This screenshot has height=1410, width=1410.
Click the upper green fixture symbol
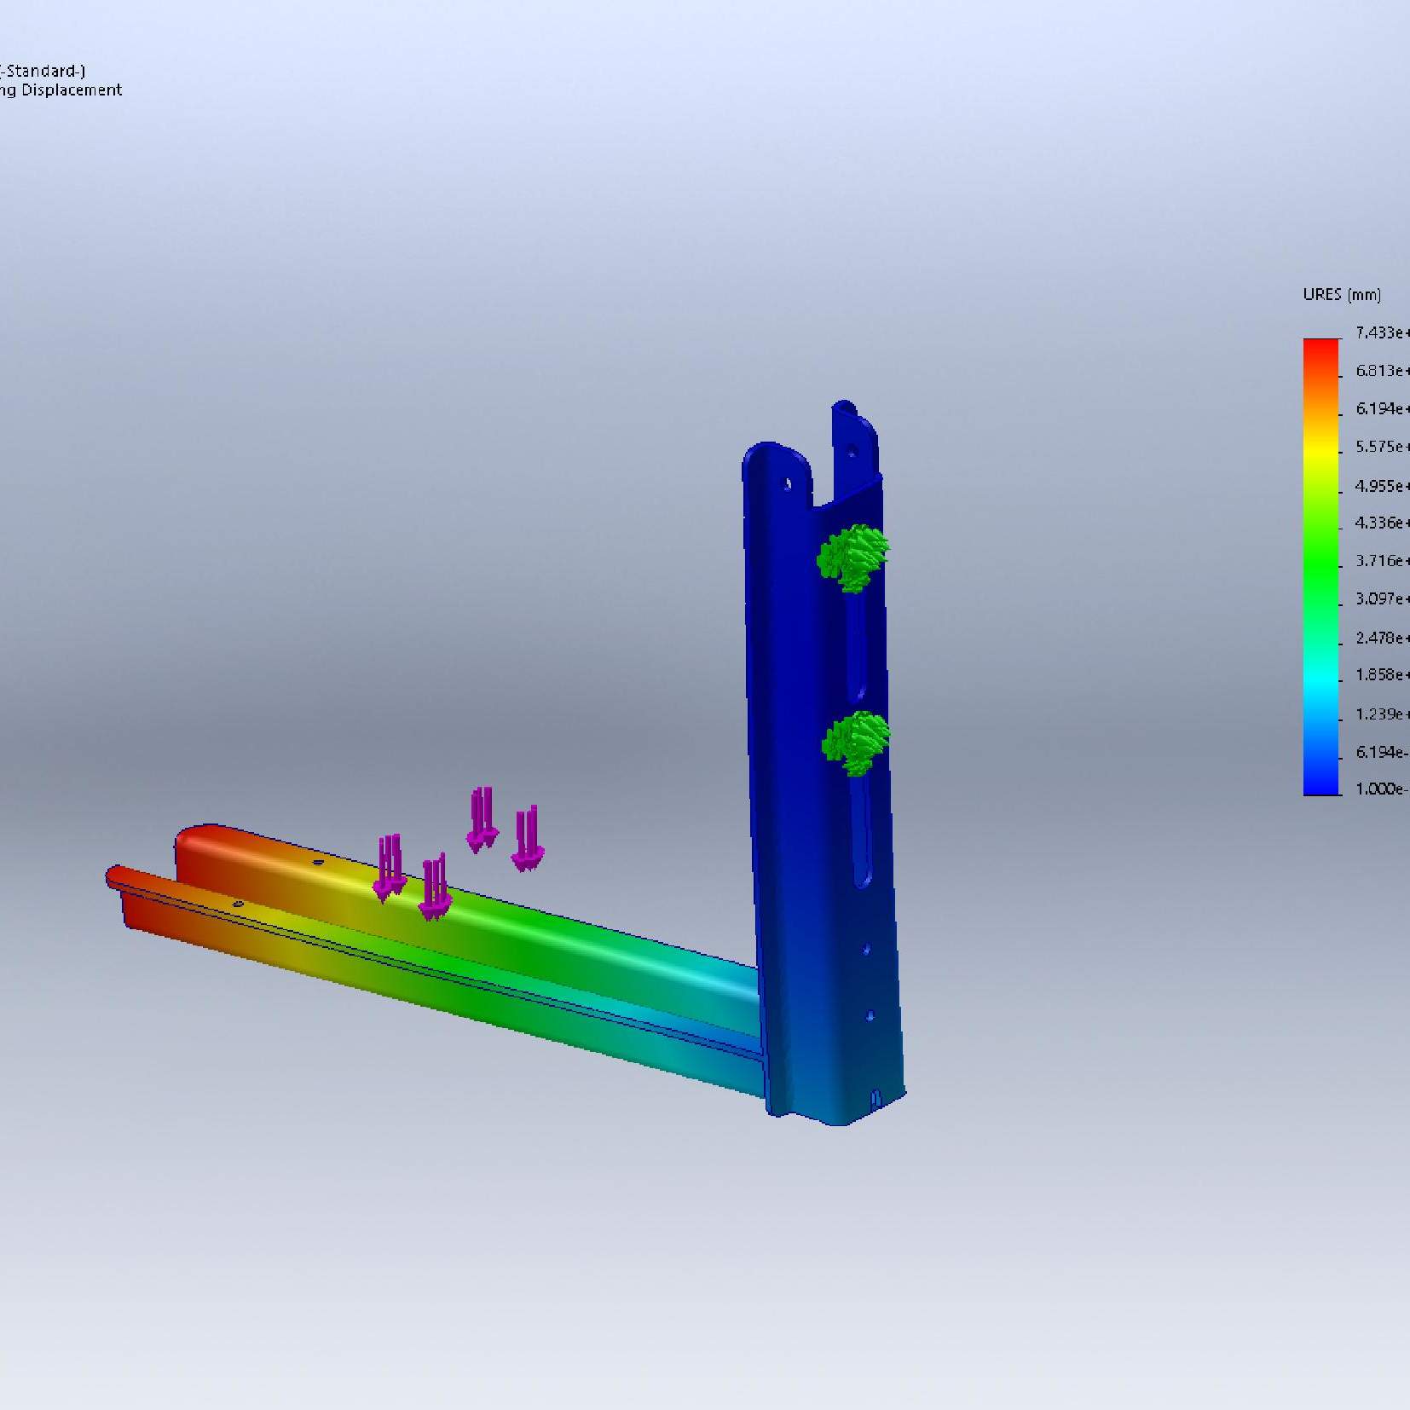(x=852, y=558)
